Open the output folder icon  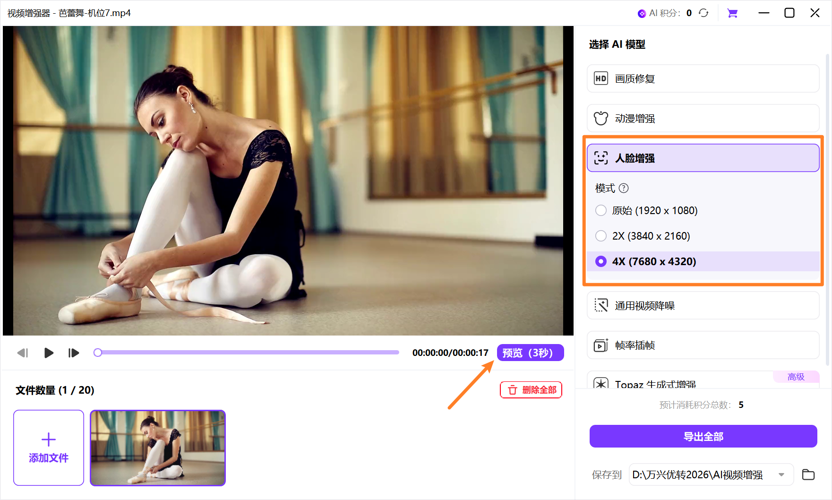coord(808,474)
